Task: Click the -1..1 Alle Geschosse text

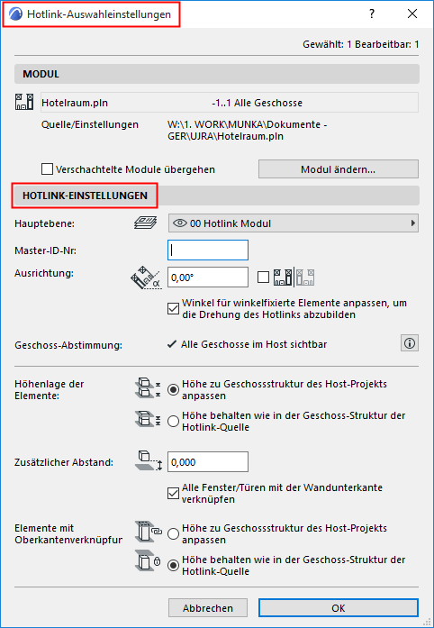Action: 257,103
